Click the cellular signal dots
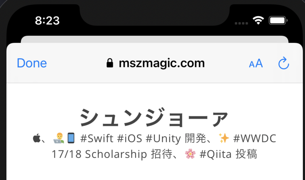The image size is (305, 180). [x=241, y=23]
